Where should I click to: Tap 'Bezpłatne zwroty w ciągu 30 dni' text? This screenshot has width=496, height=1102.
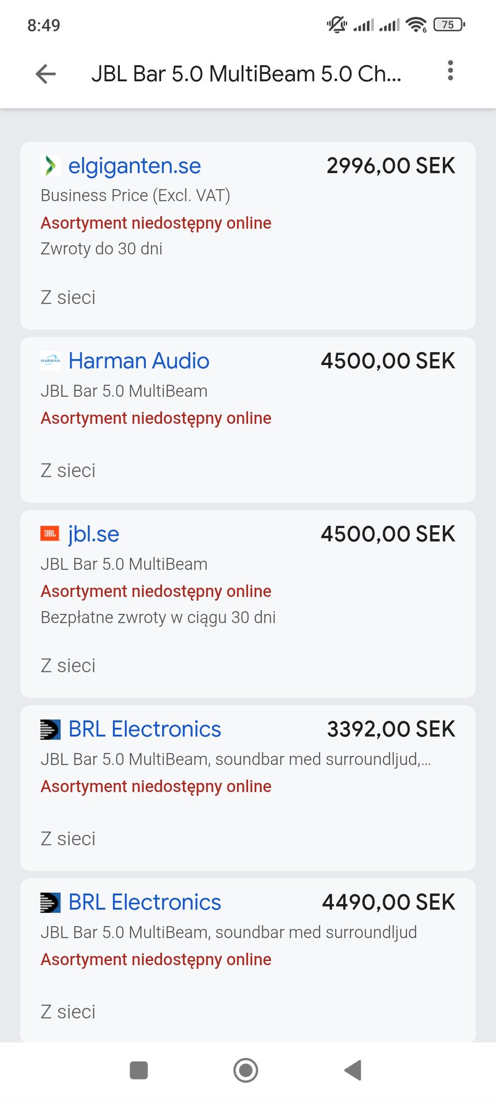click(x=158, y=617)
